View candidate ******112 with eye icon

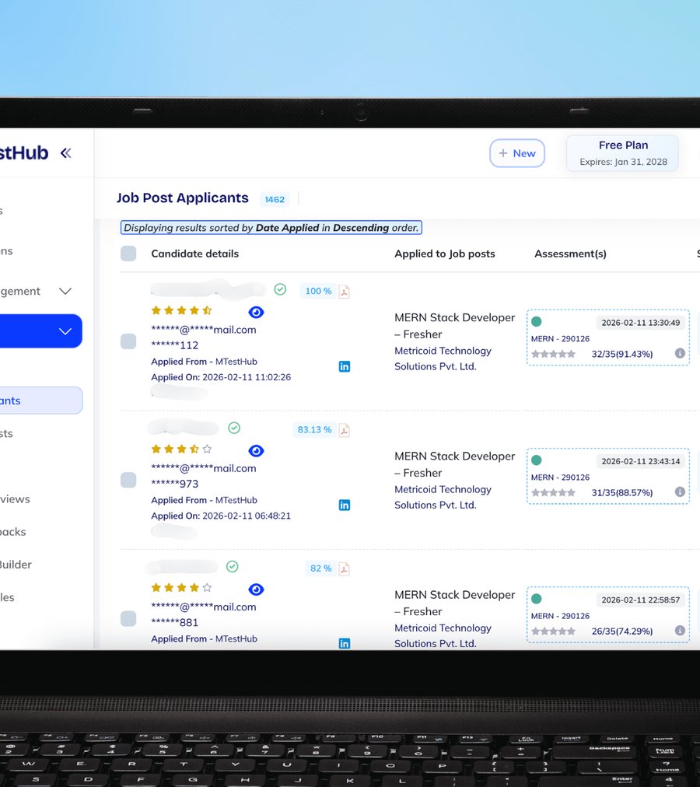coord(256,312)
